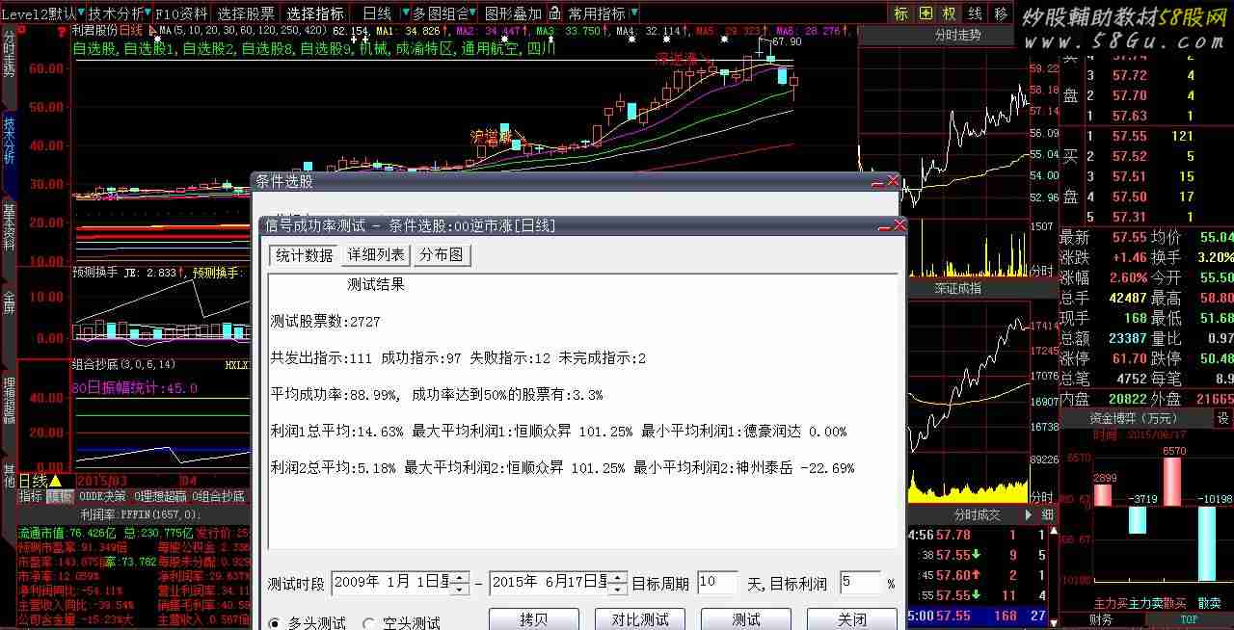The width and height of the screenshot is (1234, 630).
Task: Click the 测试 button
Action: click(x=746, y=619)
